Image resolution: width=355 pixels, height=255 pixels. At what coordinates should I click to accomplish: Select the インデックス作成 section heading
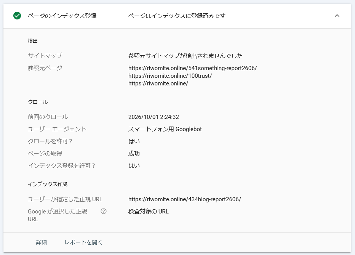pos(48,184)
